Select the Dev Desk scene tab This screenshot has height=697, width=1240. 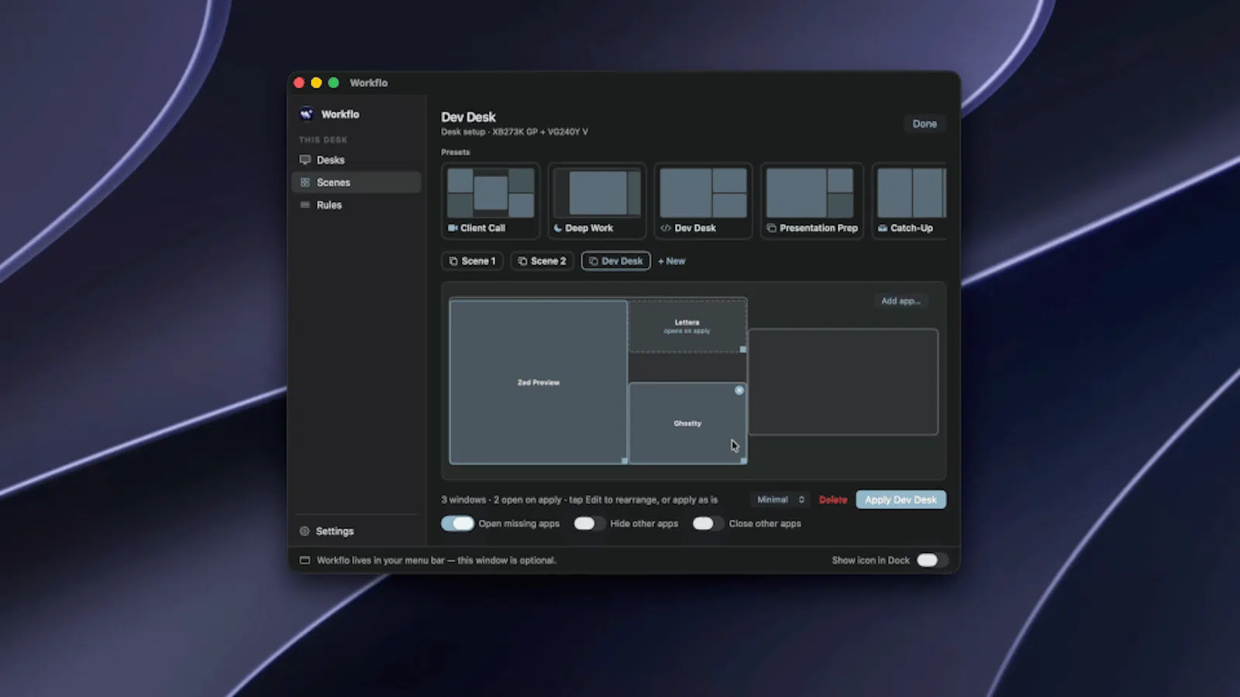[616, 261]
